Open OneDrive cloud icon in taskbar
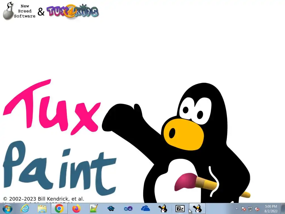The image size is (285, 214). click(x=145, y=208)
